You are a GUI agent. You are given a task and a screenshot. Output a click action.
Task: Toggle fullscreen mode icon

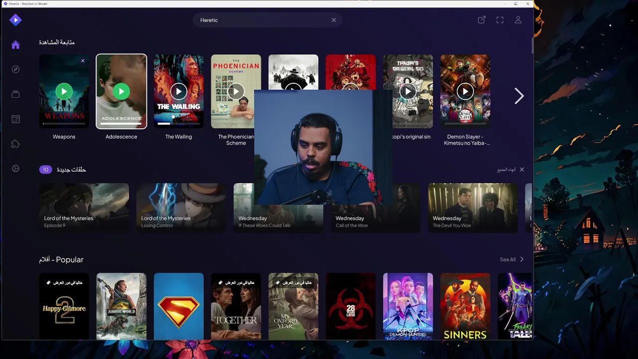point(500,20)
